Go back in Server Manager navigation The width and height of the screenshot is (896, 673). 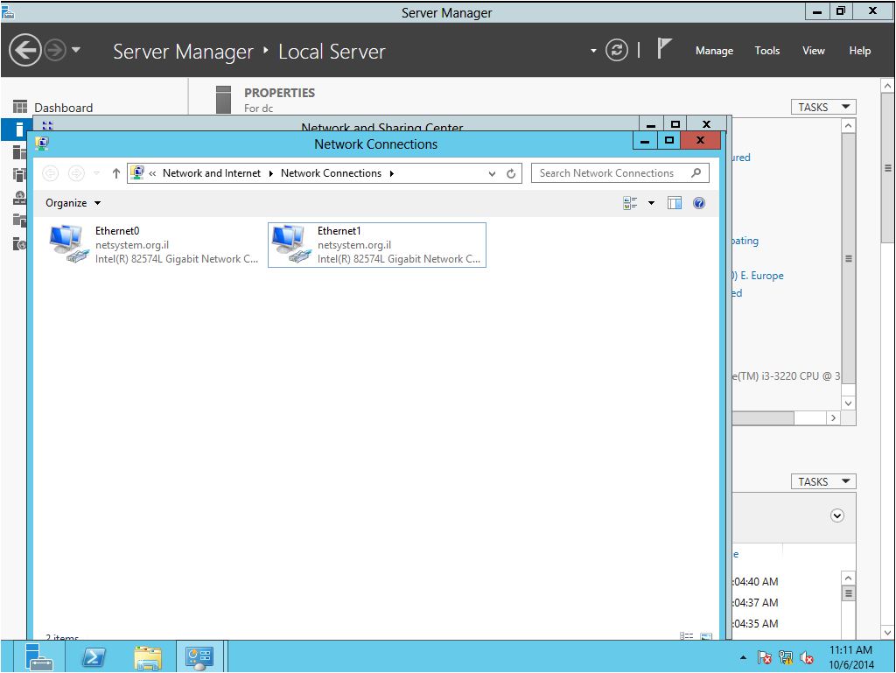click(x=24, y=50)
